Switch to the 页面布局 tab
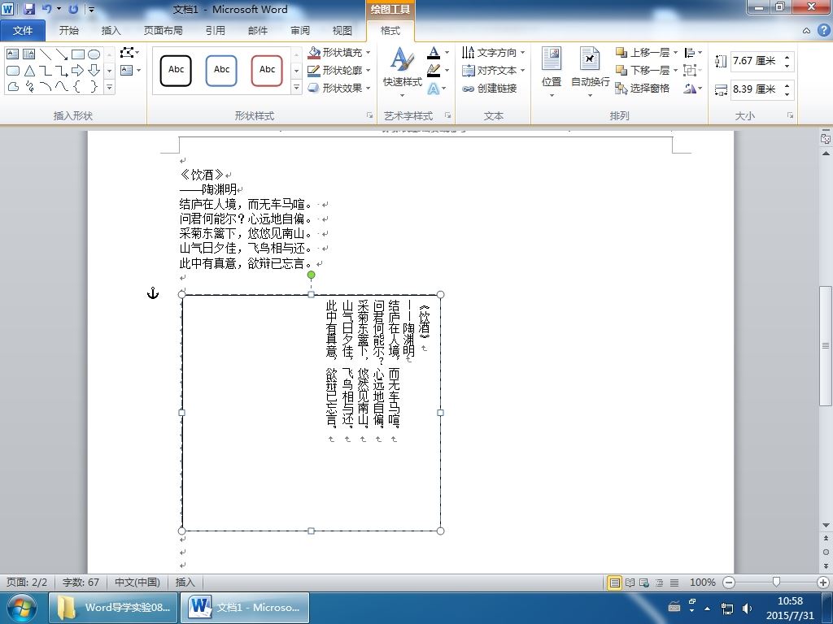Image resolution: width=833 pixels, height=624 pixels. 163,31
